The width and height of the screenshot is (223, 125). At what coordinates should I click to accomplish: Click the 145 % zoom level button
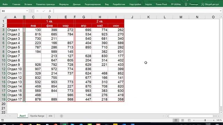(x=219, y=120)
